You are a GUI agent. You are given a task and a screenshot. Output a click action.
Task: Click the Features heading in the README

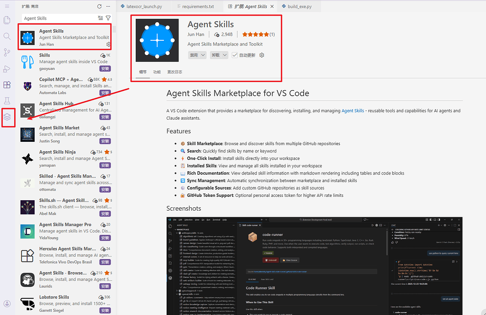tap(178, 131)
